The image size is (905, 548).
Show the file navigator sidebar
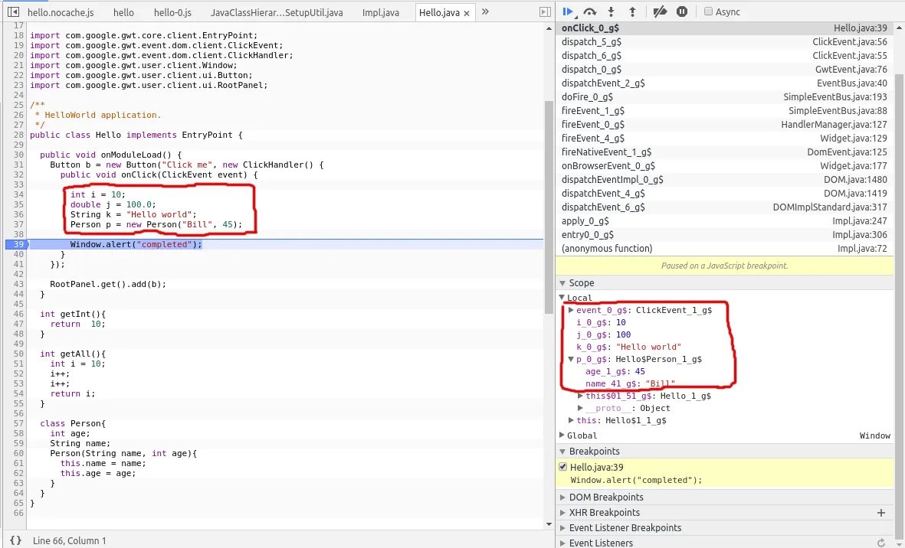13,12
